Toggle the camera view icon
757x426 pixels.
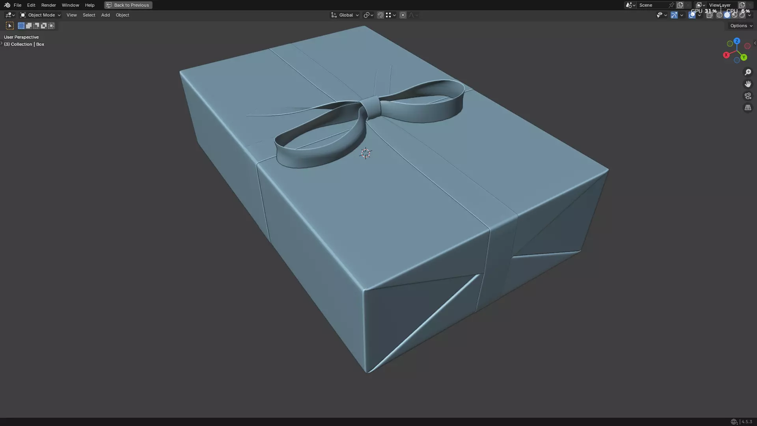coord(748,96)
